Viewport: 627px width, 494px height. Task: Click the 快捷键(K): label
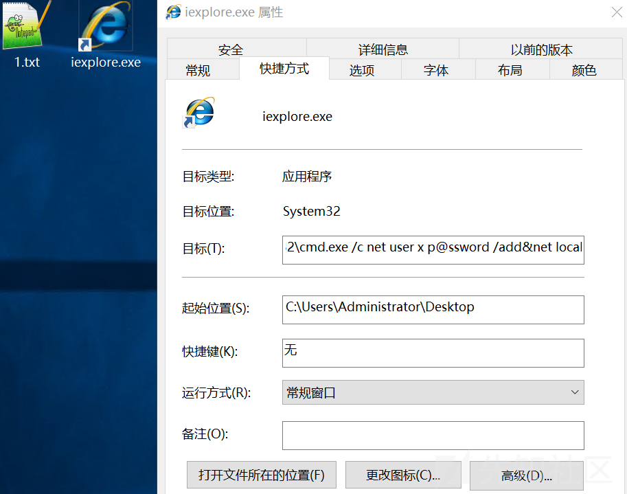click(210, 351)
